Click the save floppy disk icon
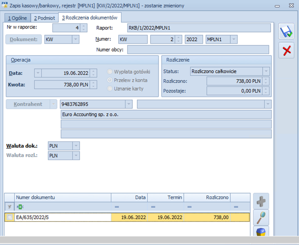This screenshot has height=245, width=299. tap(286, 32)
